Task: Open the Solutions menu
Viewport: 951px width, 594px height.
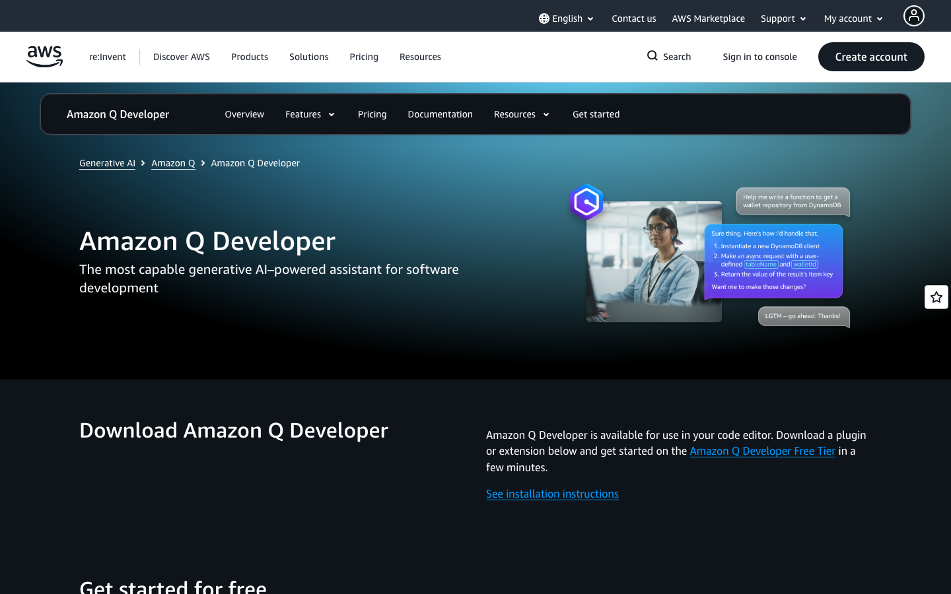Action: [309, 57]
